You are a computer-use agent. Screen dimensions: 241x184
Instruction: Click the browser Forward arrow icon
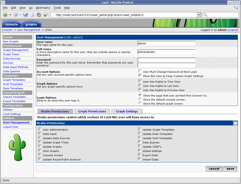pyautogui.click(x=15, y=15)
